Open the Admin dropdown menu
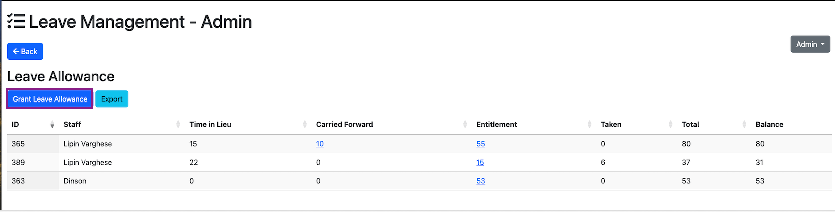 [x=810, y=44]
